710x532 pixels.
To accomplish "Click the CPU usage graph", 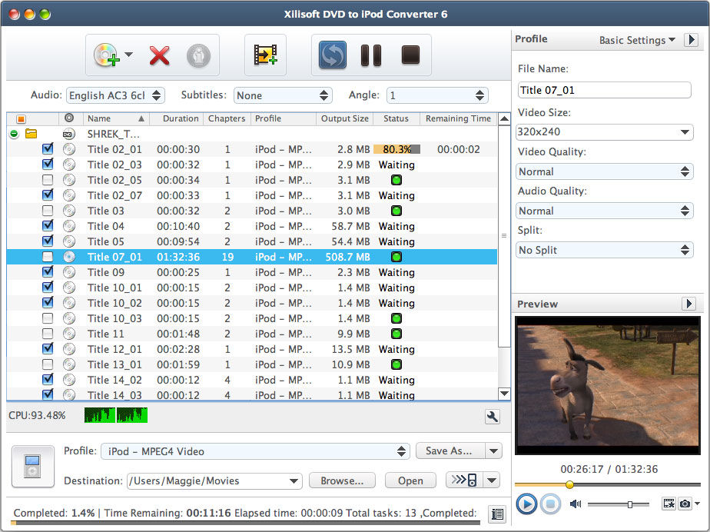I will pyautogui.click(x=116, y=415).
